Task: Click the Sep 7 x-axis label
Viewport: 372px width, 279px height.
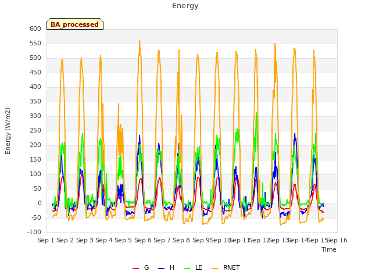Action: [x=162, y=240]
